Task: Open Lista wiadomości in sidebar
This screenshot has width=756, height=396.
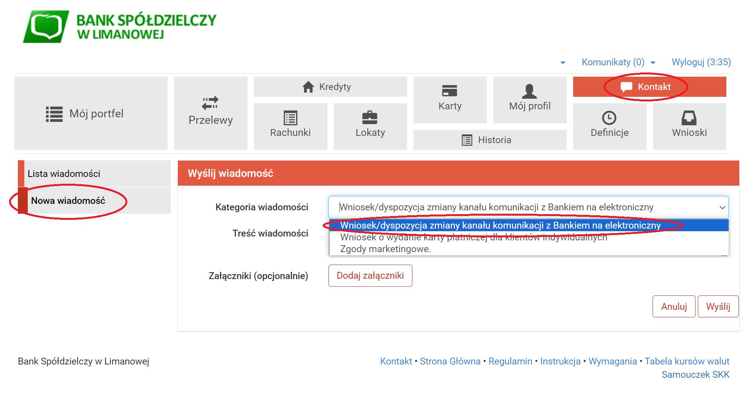Action: [64, 174]
